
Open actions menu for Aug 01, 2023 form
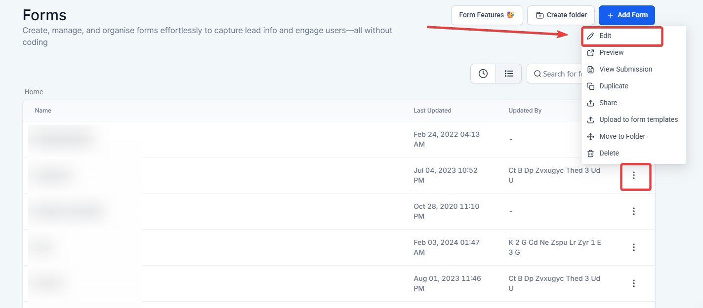(x=634, y=283)
